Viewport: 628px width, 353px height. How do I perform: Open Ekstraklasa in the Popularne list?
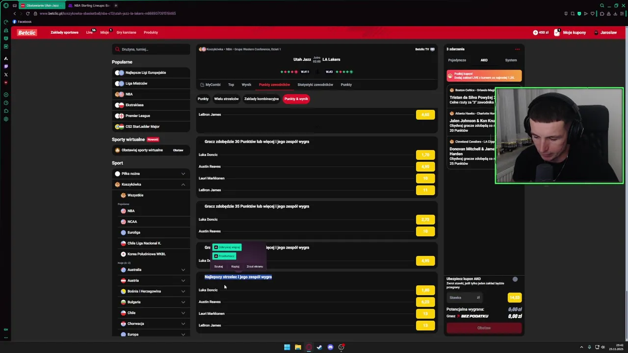coord(151,105)
